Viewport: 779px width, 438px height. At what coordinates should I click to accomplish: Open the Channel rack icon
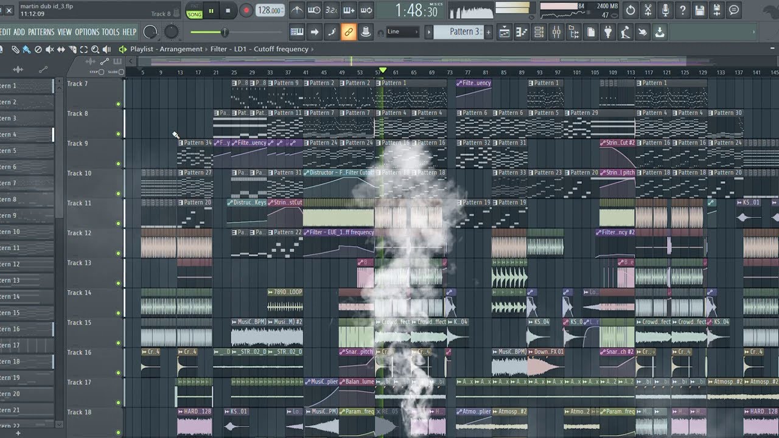[539, 32]
